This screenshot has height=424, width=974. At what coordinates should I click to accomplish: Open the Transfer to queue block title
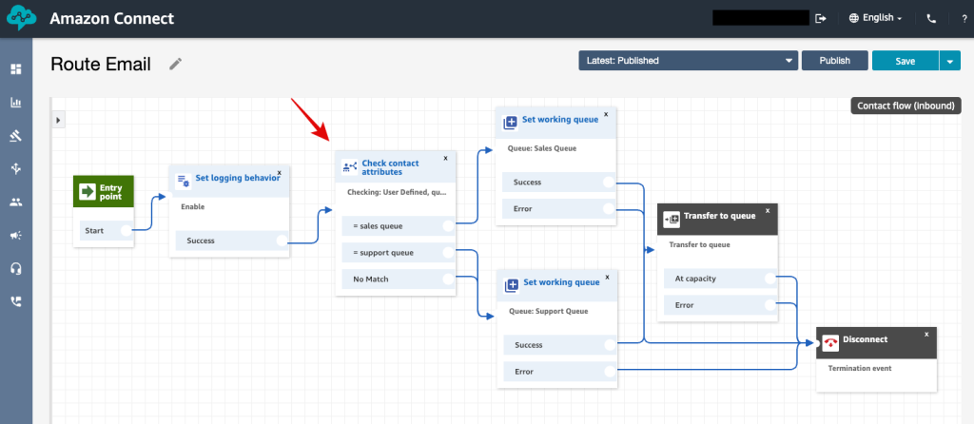click(x=719, y=216)
